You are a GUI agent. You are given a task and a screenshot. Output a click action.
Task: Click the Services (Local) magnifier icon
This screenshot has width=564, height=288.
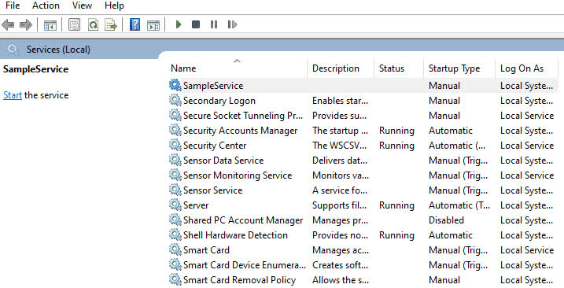tap(13, 50)
